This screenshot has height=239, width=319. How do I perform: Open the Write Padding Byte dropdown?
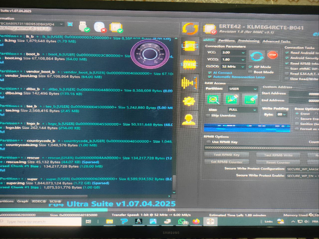tap(282, 114)
